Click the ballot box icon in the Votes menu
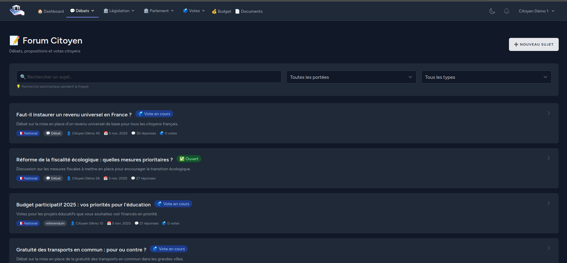The height and width of the screenshot is (263, 567). (185, 11)
